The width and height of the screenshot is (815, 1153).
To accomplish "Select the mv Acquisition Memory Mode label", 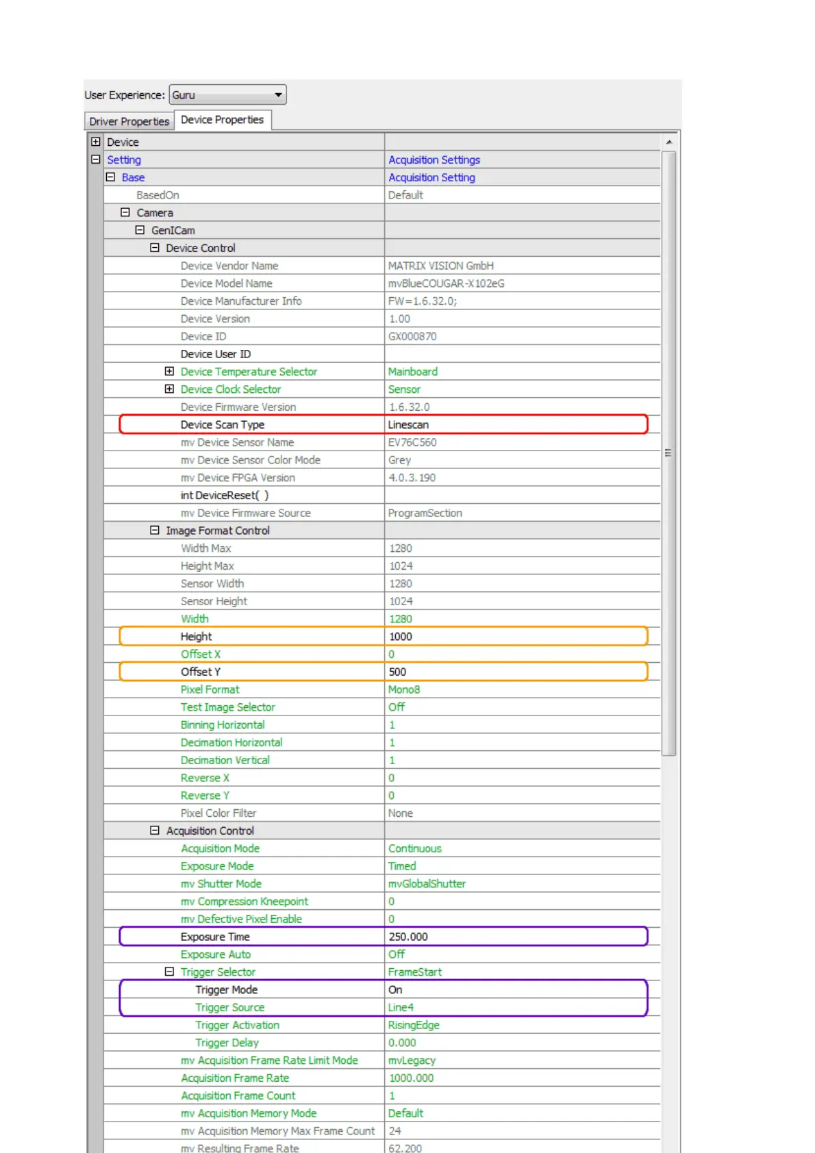I will (249, 1113).
